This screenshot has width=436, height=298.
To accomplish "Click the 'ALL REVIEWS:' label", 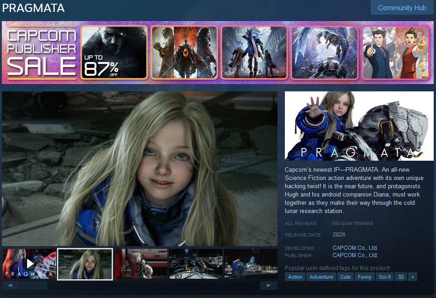I will (301, 224).
